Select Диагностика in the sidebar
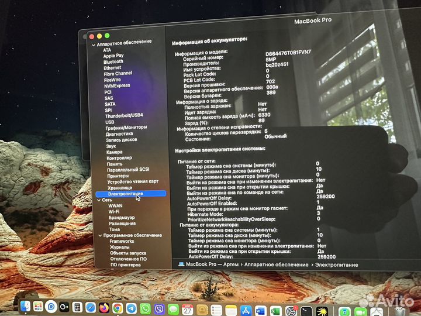Screen dimensions: 421x316 tap(119, 134)
